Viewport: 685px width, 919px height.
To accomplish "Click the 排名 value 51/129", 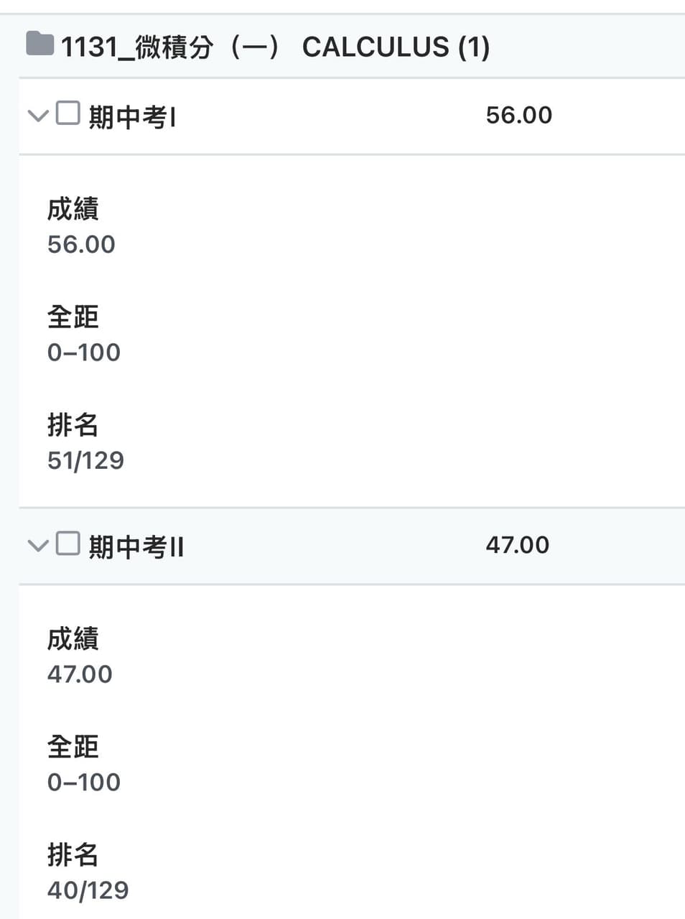I will click(85, 460).
